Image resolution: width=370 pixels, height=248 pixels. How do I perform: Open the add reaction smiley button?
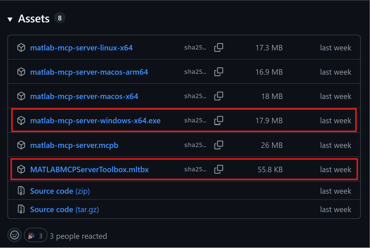[15, 235]
